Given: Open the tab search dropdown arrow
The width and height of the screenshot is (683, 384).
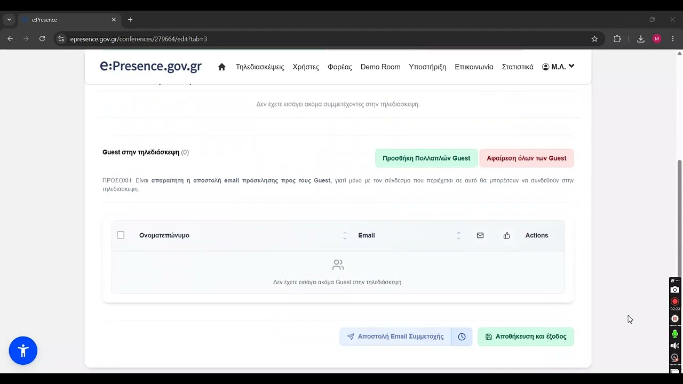Looking at the screenshot, I should 9,20.
